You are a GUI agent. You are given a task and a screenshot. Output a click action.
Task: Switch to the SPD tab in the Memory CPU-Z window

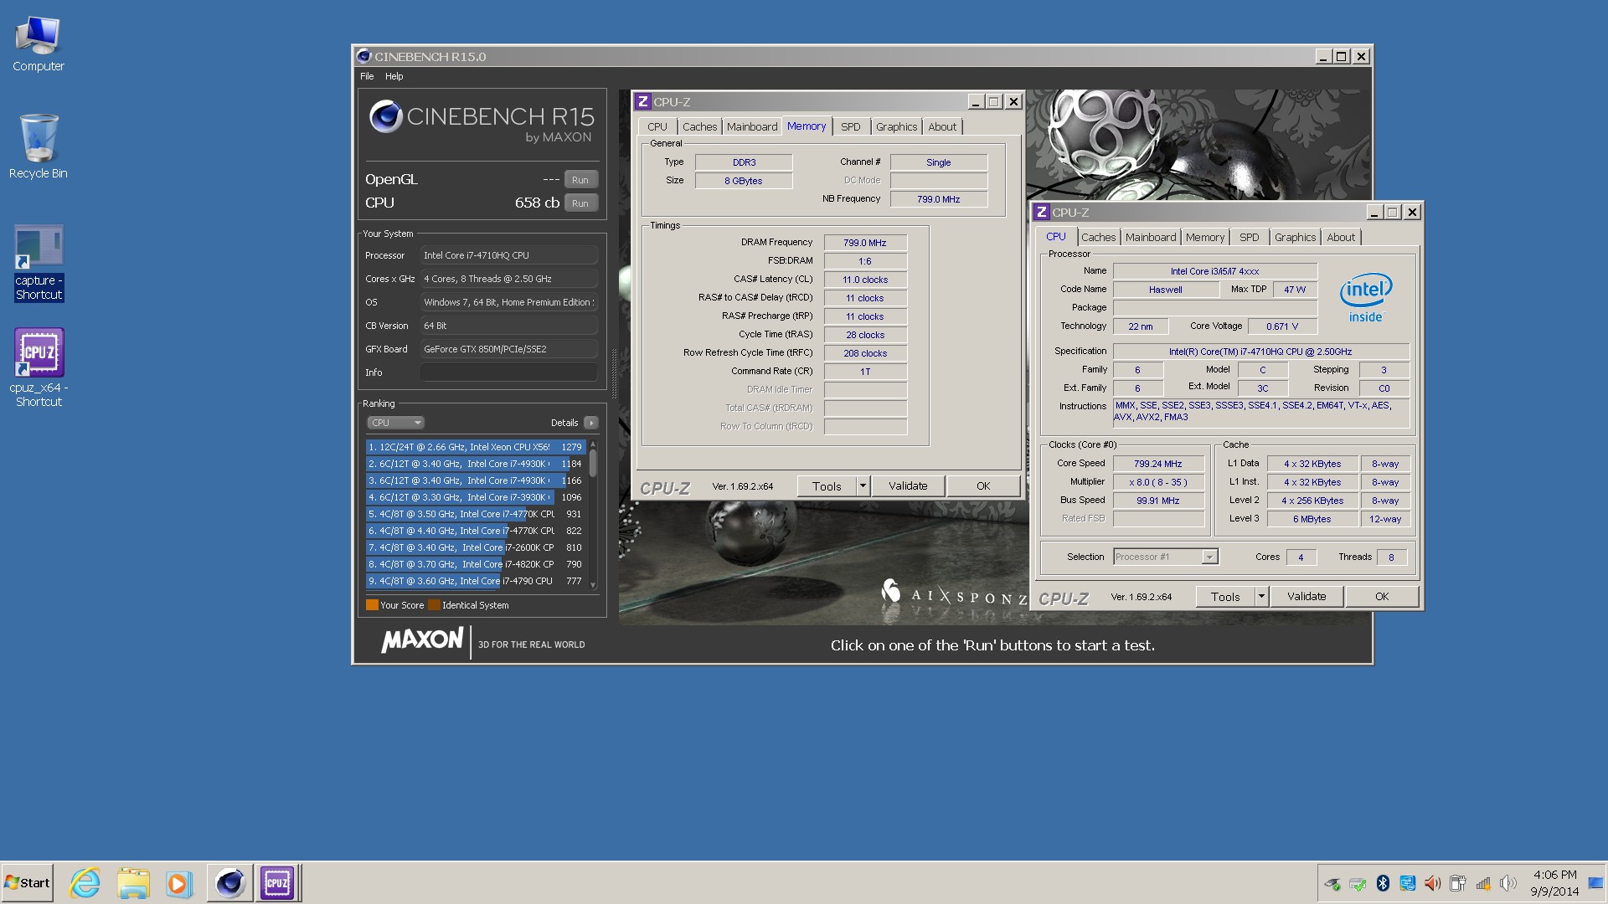click(850, 126)
